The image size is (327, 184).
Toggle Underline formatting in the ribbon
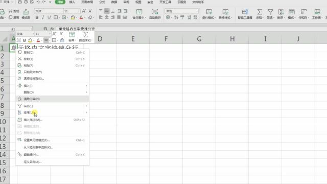pos(49,17)
